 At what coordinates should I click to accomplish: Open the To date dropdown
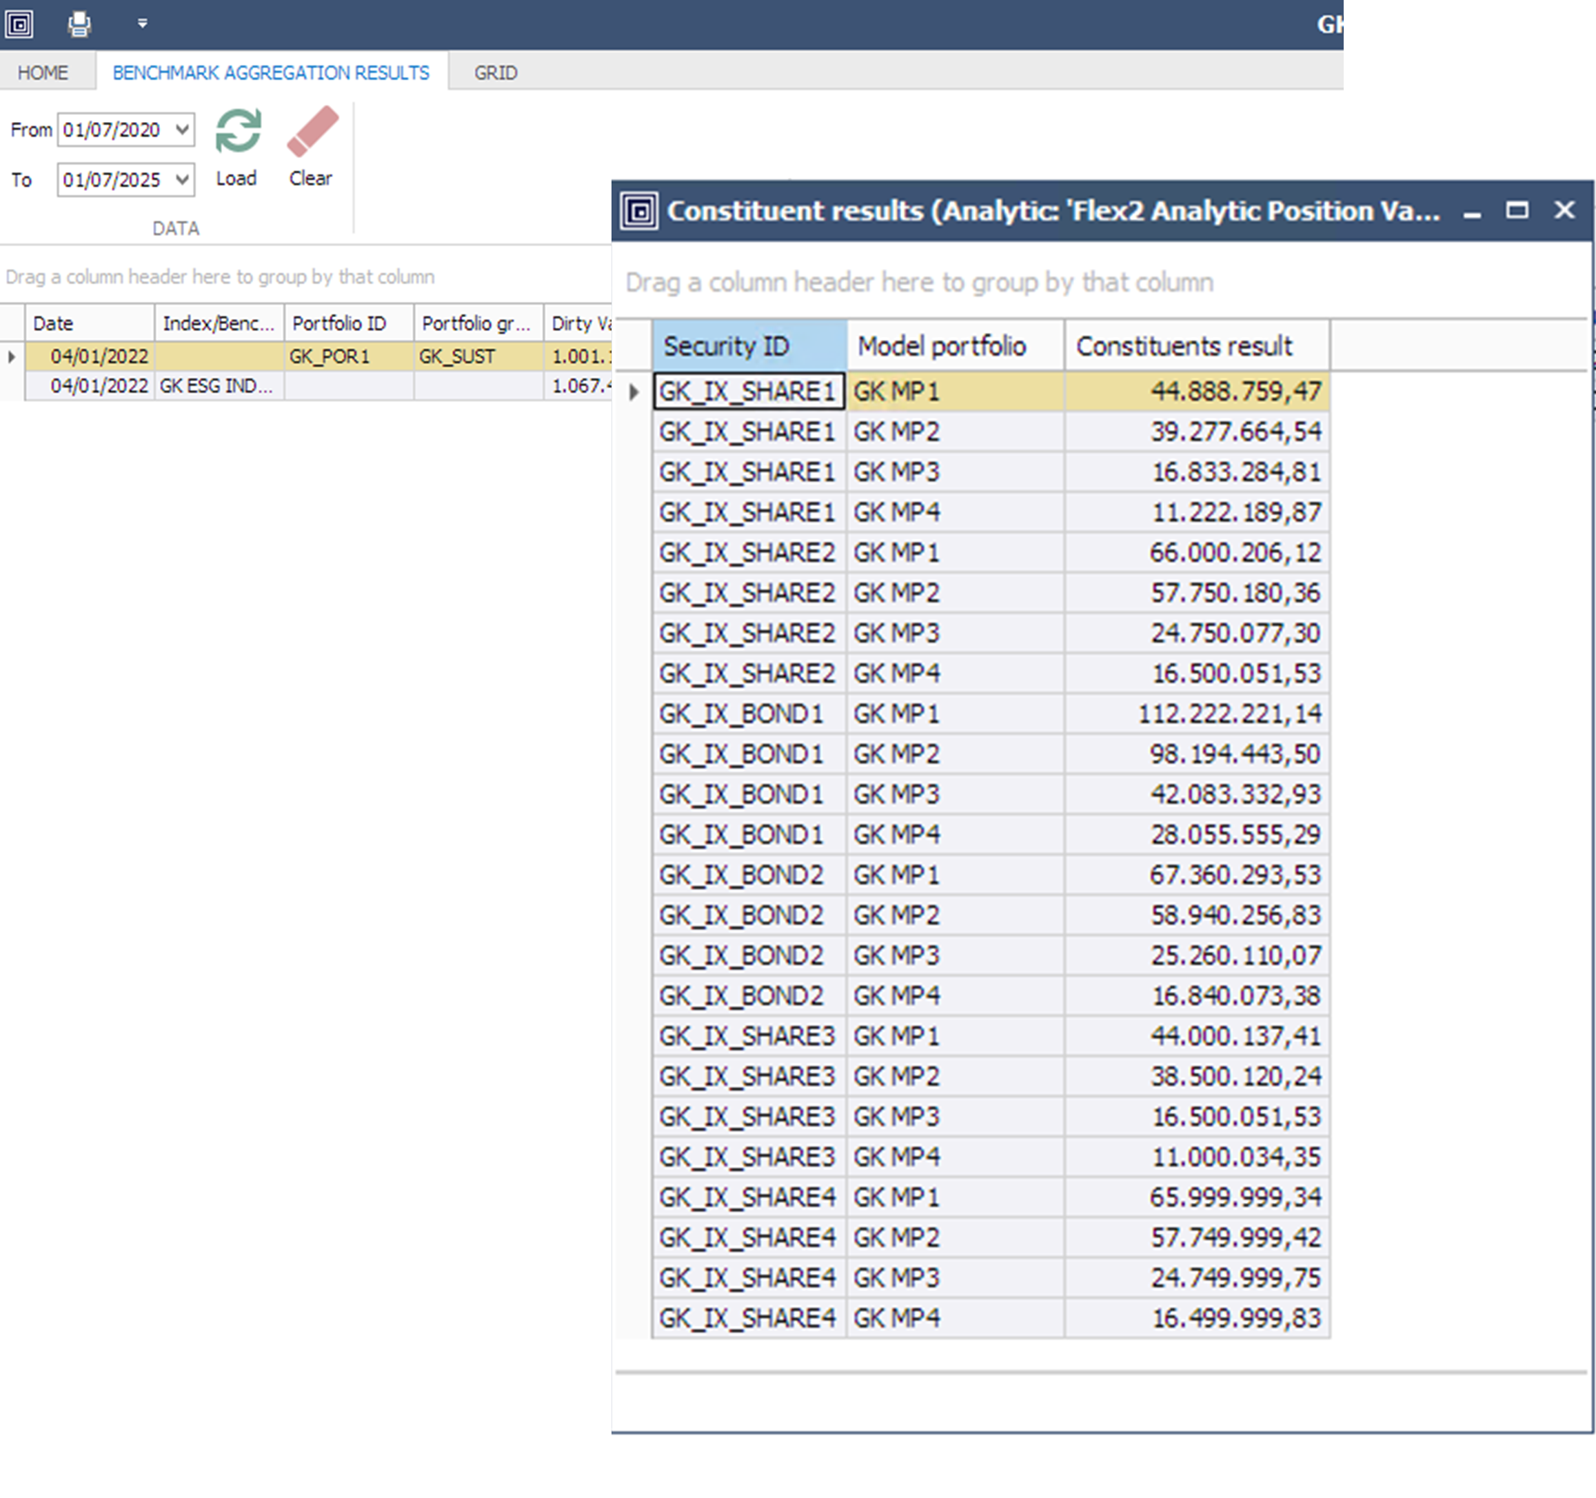(x=182, y=179)
